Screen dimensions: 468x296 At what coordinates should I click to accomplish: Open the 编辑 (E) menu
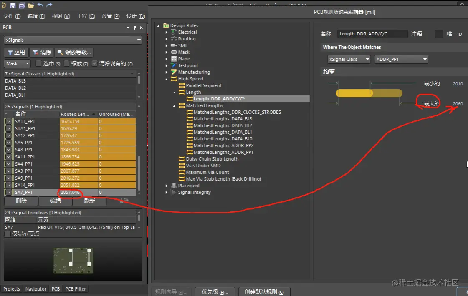36,16
